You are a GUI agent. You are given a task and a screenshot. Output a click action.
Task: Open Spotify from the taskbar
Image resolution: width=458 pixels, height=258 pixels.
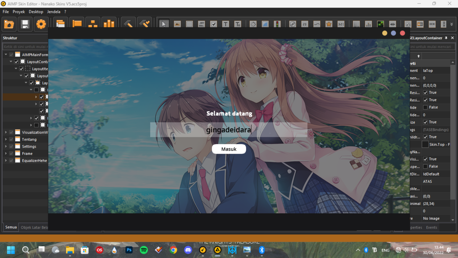pos(144,250)
